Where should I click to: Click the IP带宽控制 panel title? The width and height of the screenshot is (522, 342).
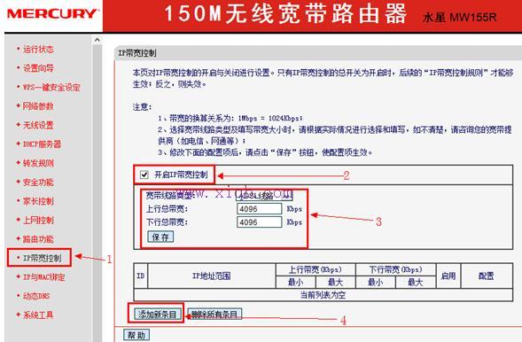[137, 53]
